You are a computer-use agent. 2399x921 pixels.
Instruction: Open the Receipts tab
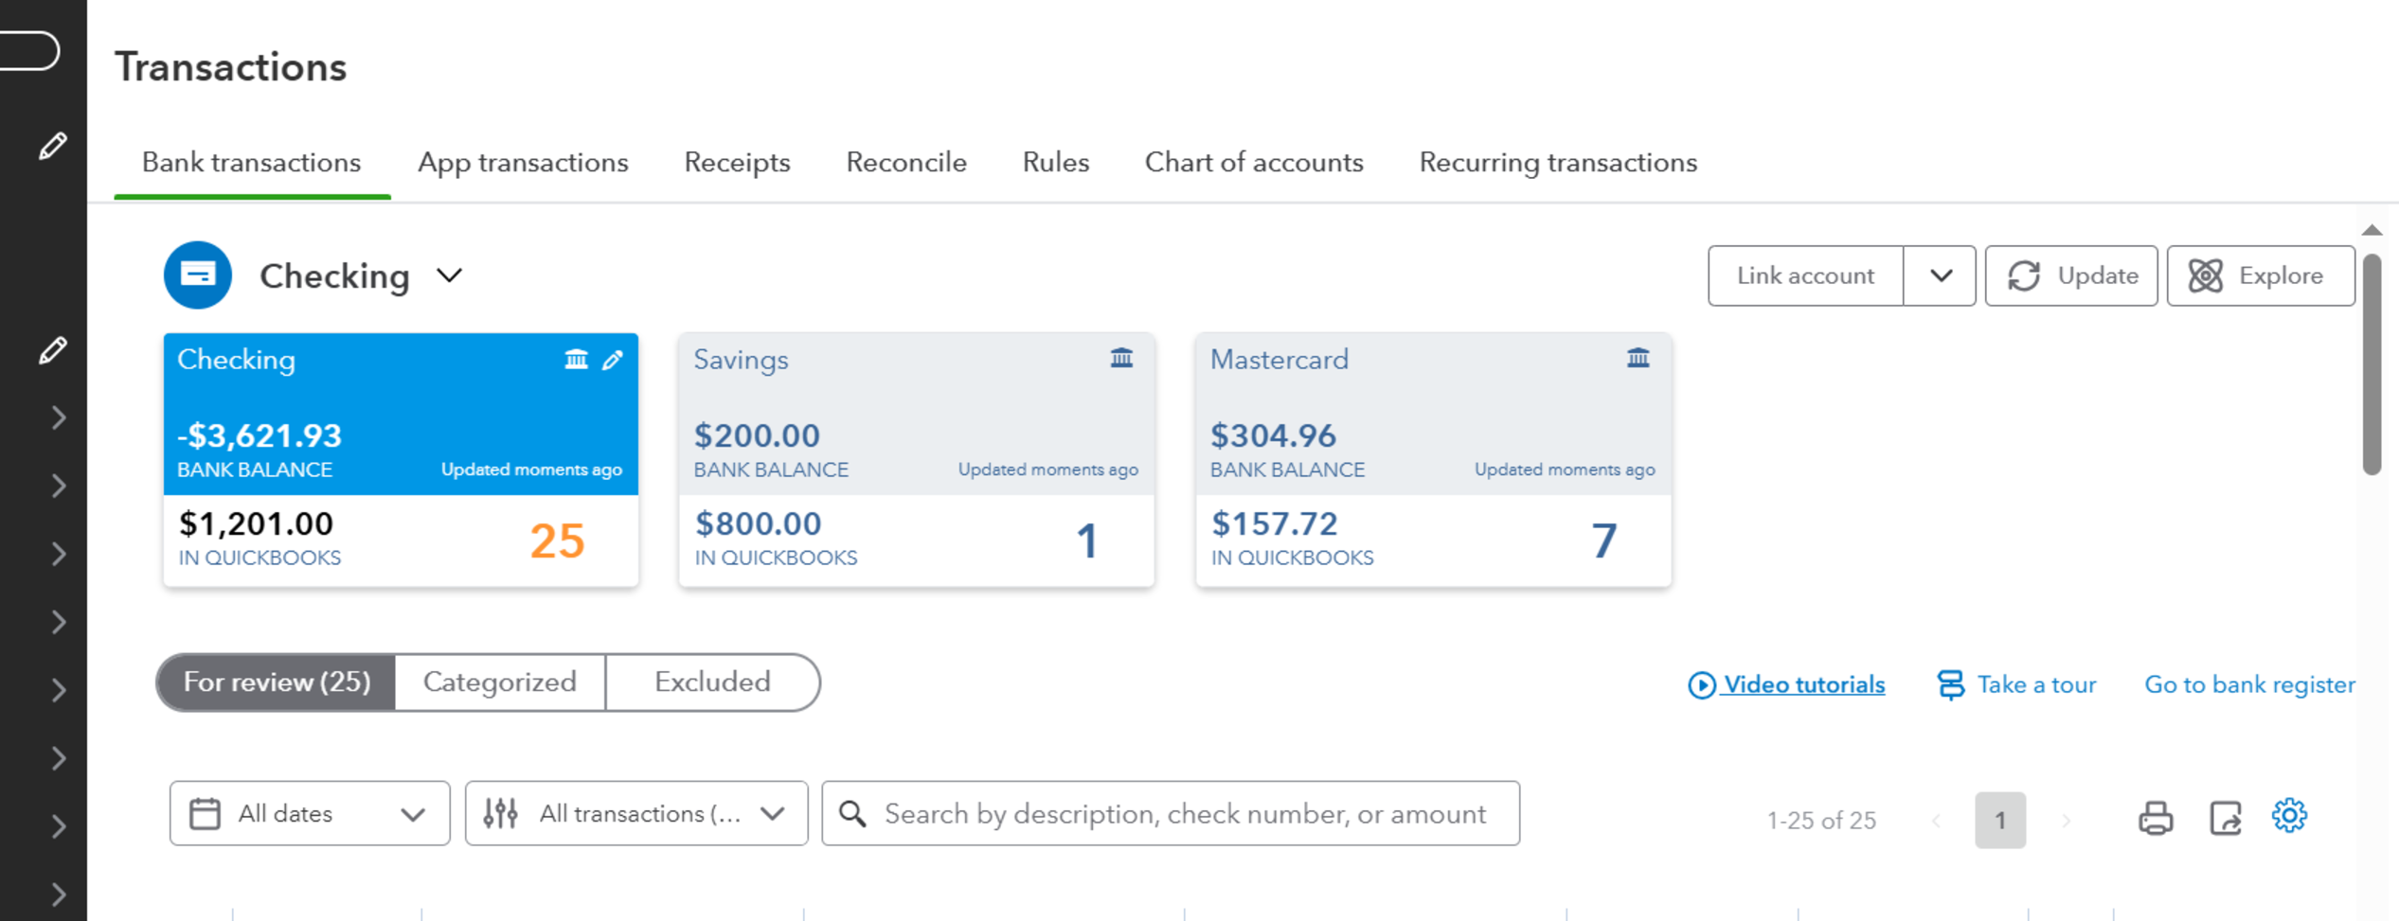coord(737,163)
